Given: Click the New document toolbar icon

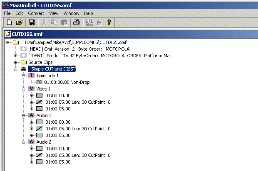Looking at the screenshot, I should (10, 22).
